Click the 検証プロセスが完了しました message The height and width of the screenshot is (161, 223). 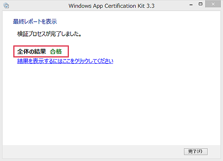point(49,34)
